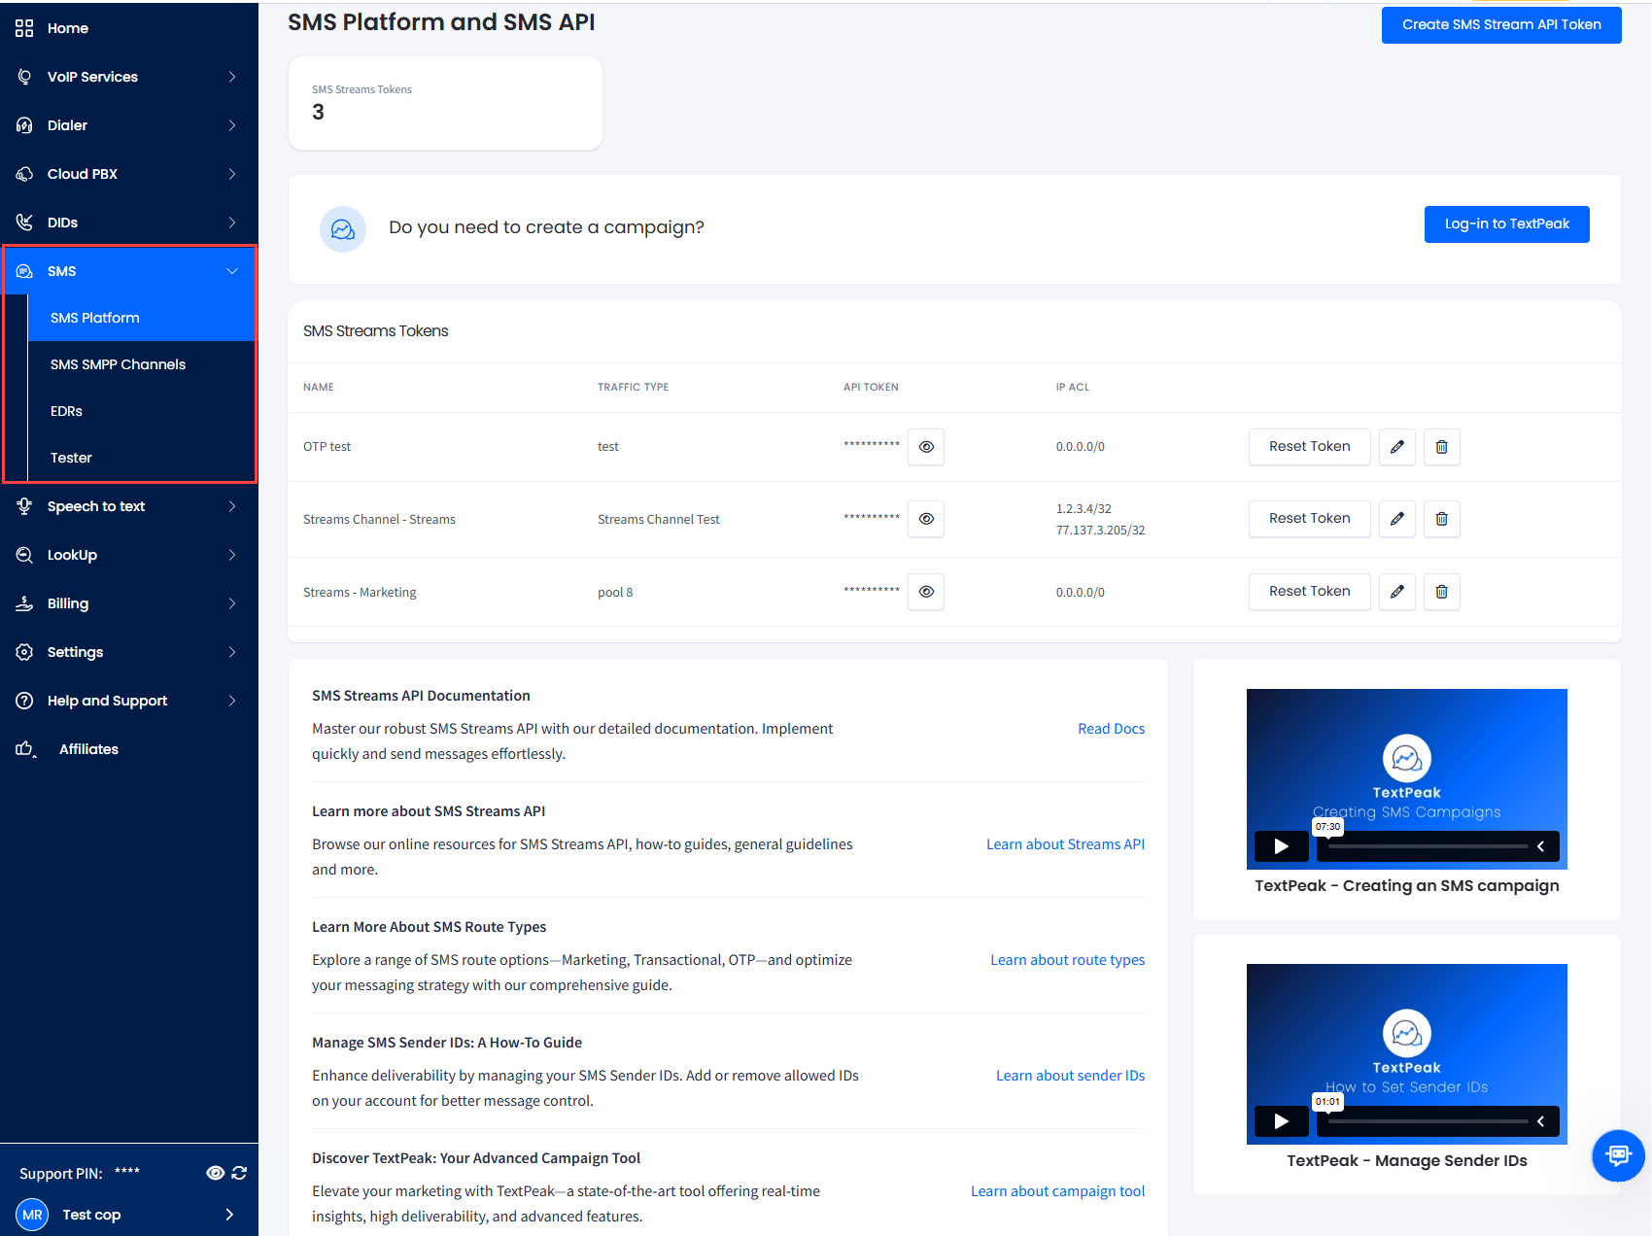Click the Home icon in sidebar
This screenshot has width=1652, height=1236.
pos(24,28)
